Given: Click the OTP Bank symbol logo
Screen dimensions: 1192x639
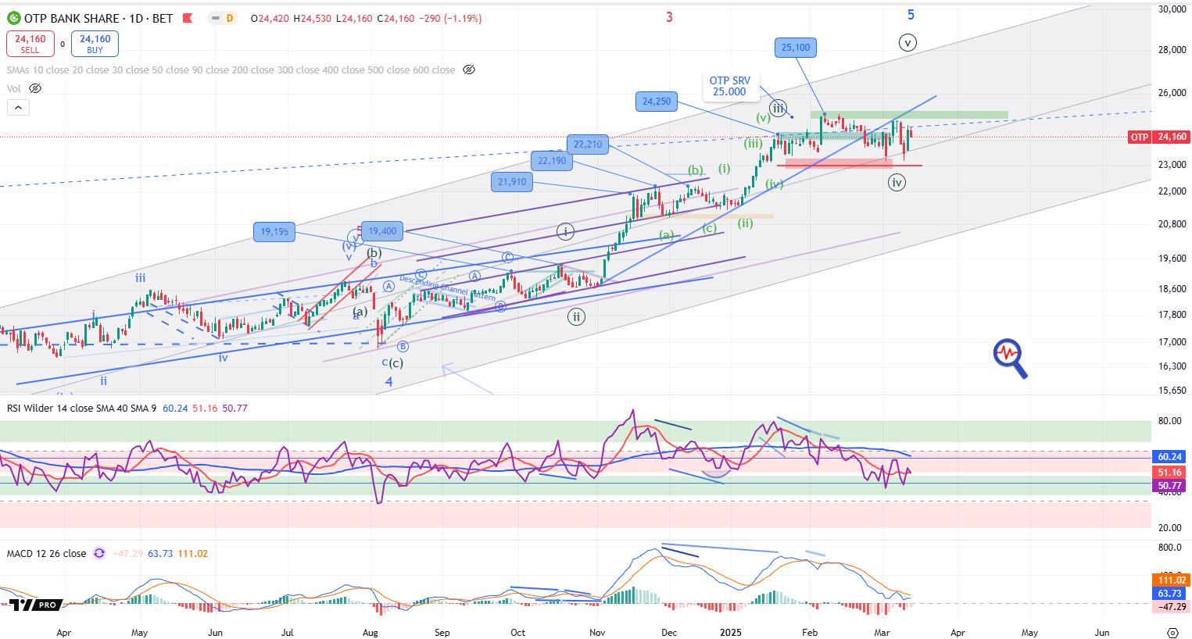Looking at the screenshot, I should click(13, 18).
